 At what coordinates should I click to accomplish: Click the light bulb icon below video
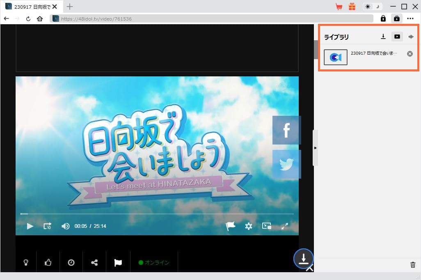pos(26,262)
